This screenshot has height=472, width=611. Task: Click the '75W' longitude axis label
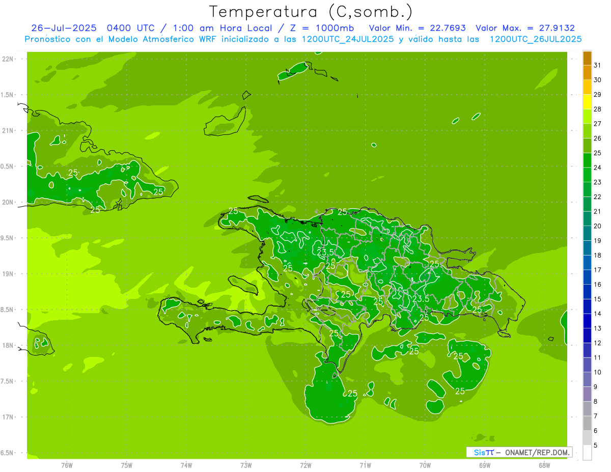click(x=127, y=465)
